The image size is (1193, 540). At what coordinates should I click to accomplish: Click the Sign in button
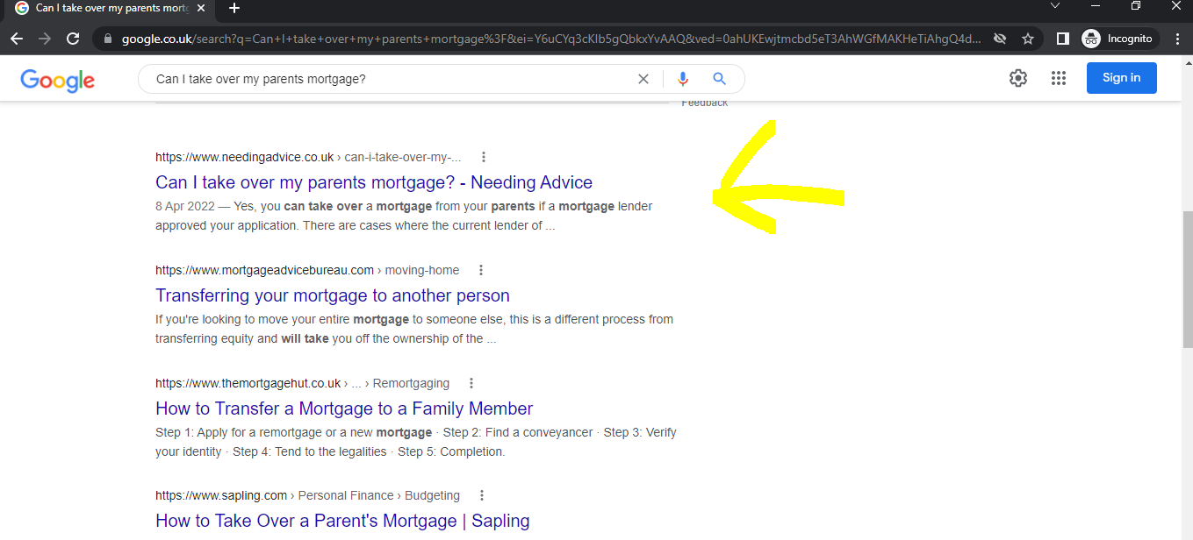point(1121,78)
